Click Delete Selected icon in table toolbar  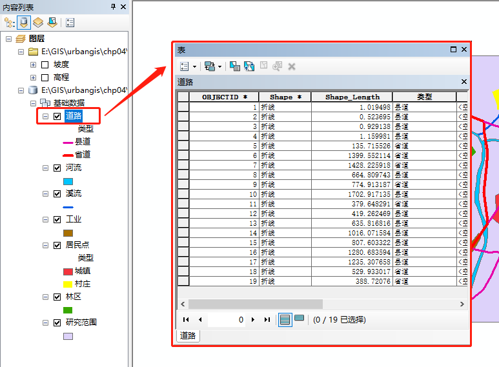pyautogui.click(x=292, y=66)
